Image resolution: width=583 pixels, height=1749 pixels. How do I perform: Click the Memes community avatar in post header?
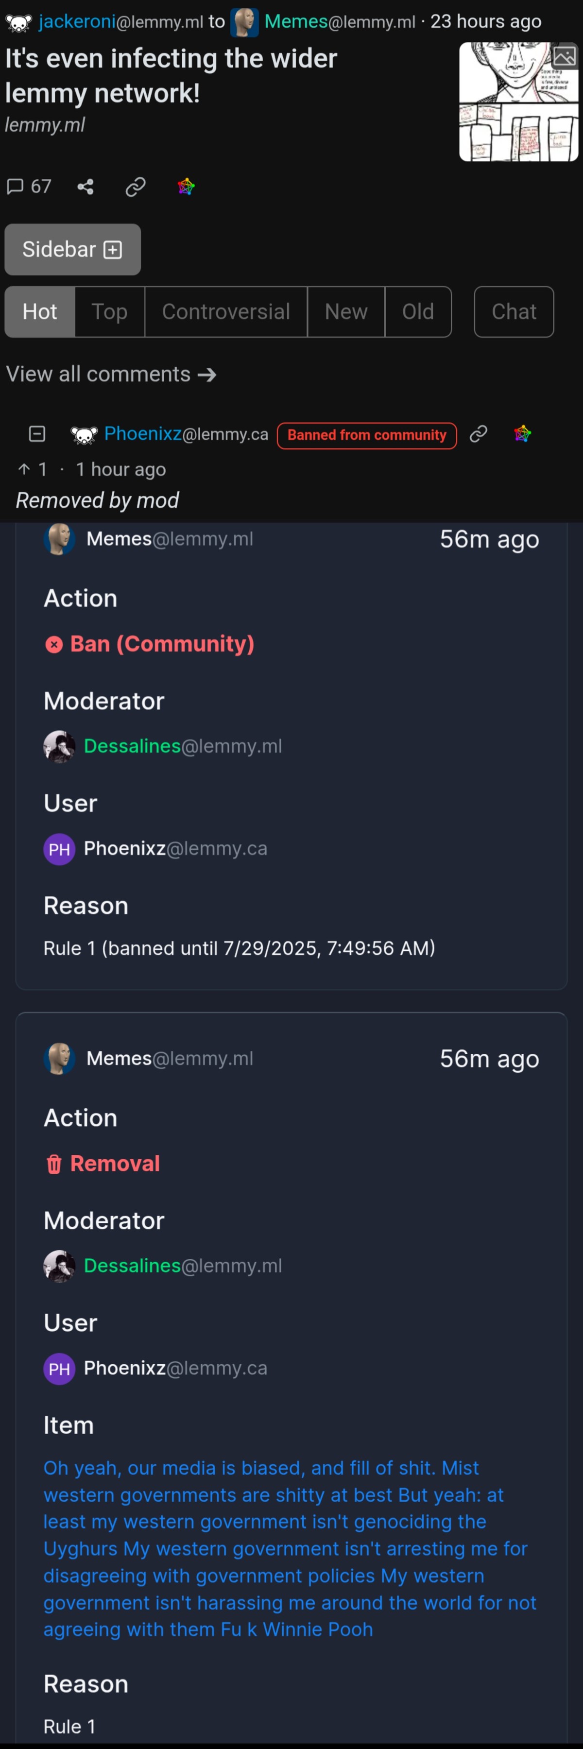(244, 22)
